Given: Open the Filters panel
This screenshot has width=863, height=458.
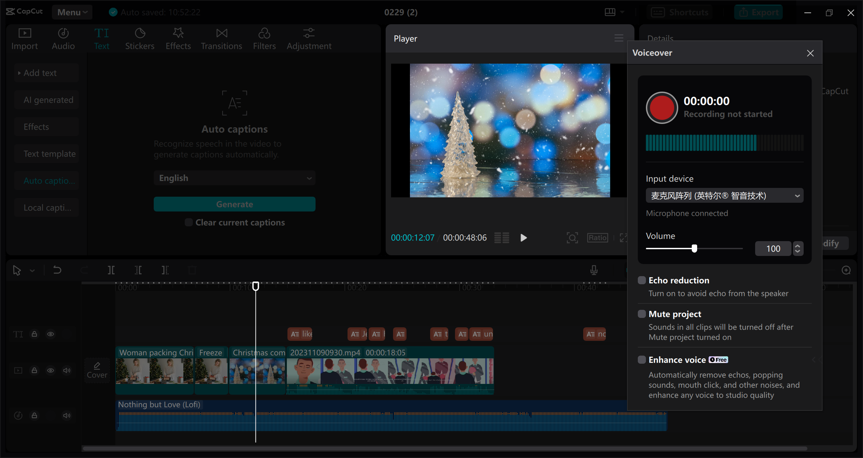Looking at the screenshot, I should (x=264, y=38).
